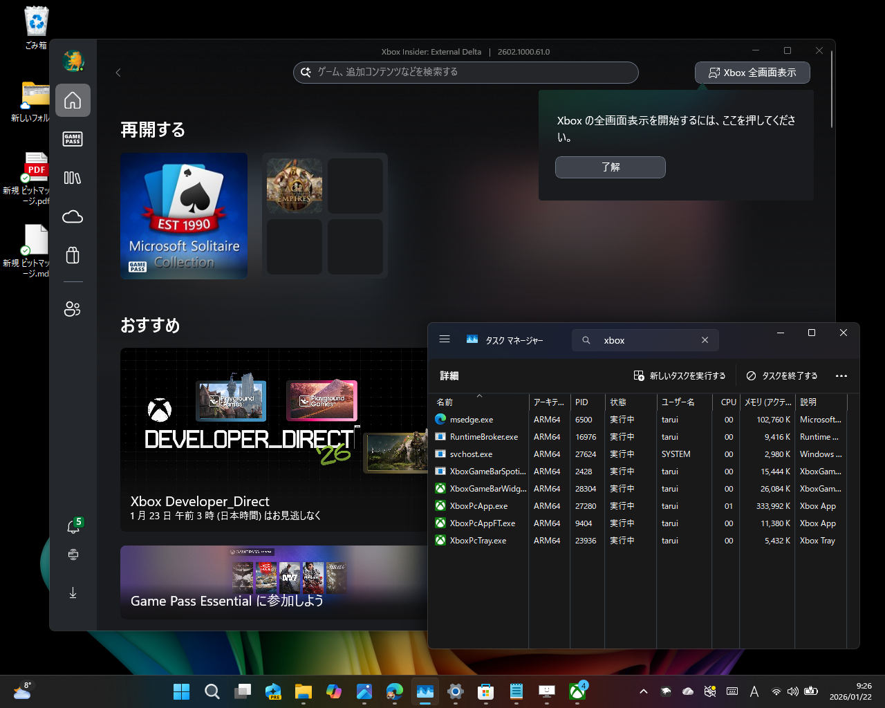Open the Xbox Developer_Direct card
The height and width of the screenshot is (708, 885).
(274, 440)
